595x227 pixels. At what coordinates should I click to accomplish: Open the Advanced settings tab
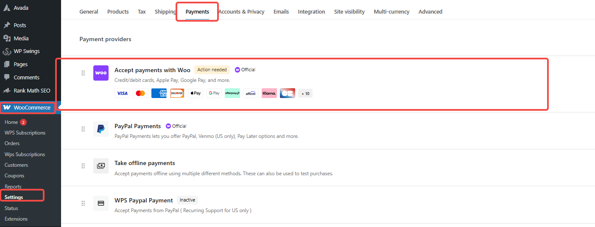point(430,12)
